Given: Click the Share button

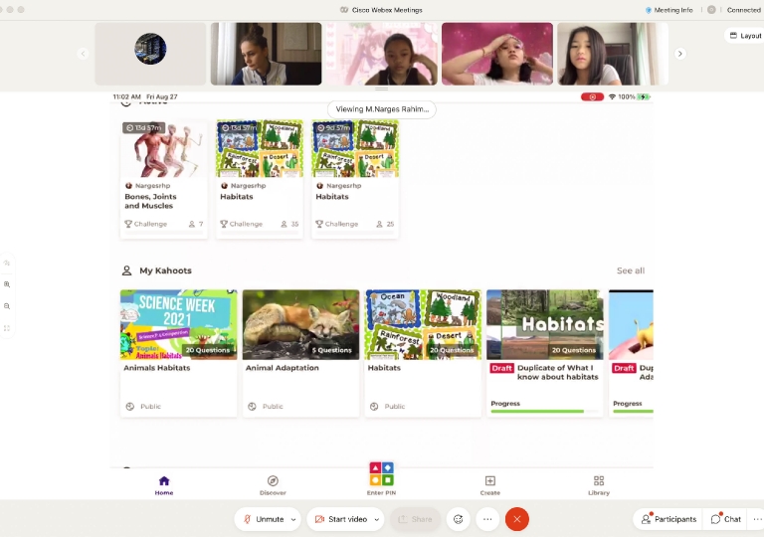Looking at the screenshot, I should 415,519.
